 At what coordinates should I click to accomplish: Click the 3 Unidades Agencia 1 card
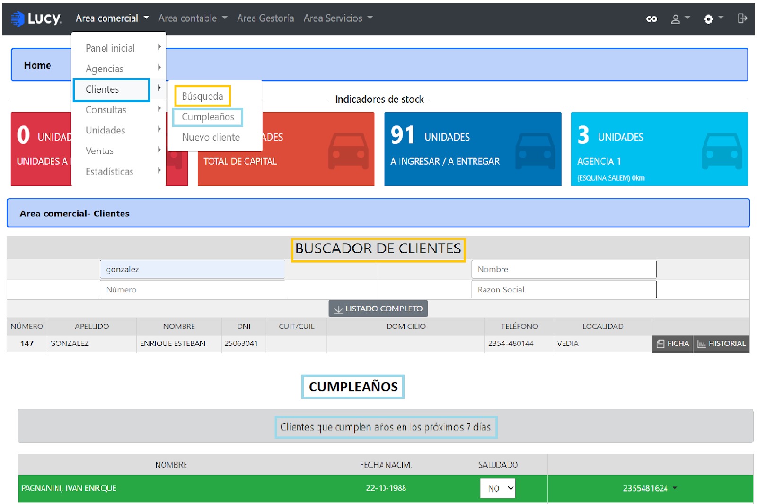[x=659, y=149]
